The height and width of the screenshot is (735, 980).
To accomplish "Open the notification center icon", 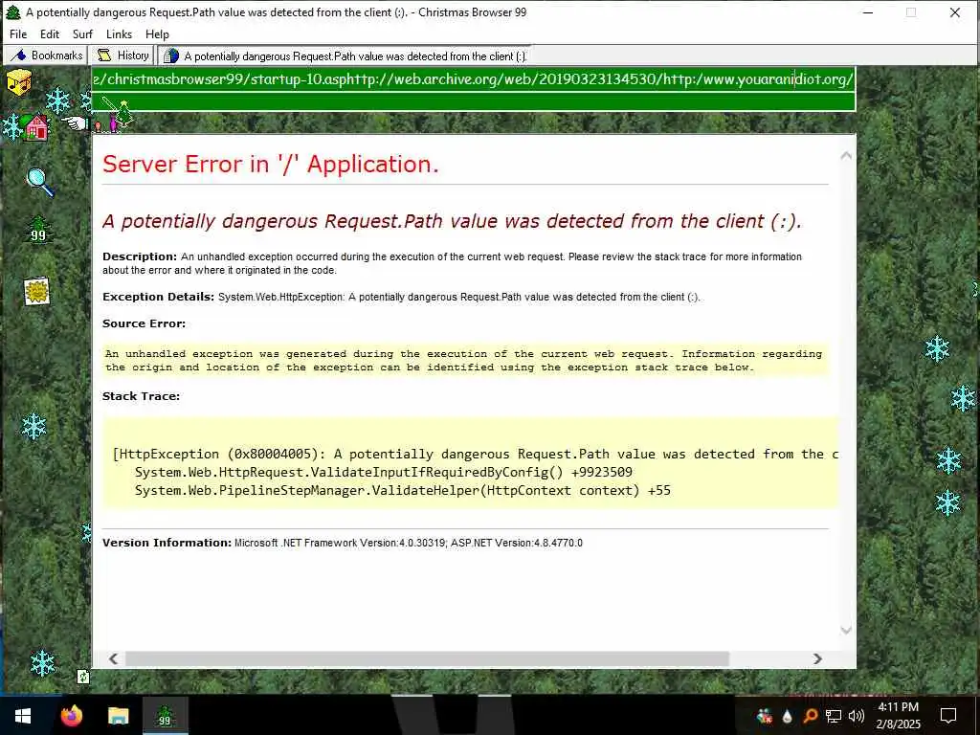I will [x=948, y=716].
